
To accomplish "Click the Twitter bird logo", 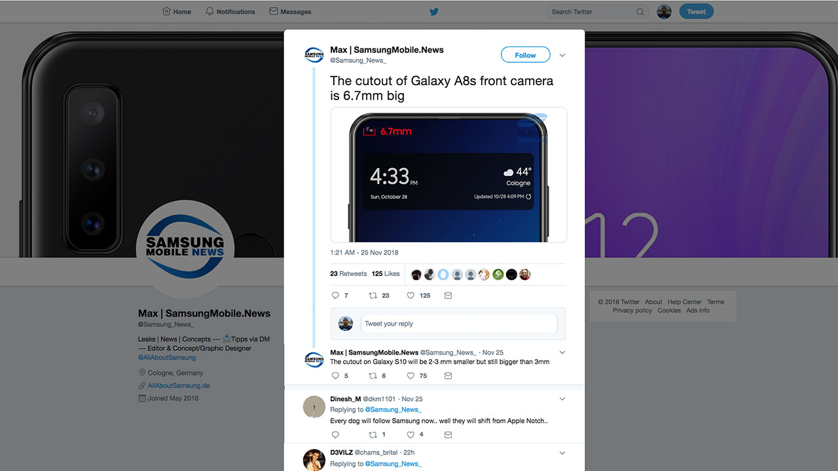I will coord(433,11).
